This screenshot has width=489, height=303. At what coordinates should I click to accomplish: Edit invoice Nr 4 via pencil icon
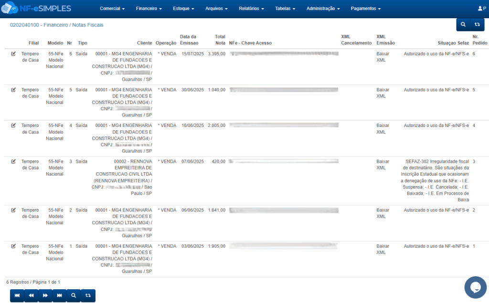(x=13, y=125)
